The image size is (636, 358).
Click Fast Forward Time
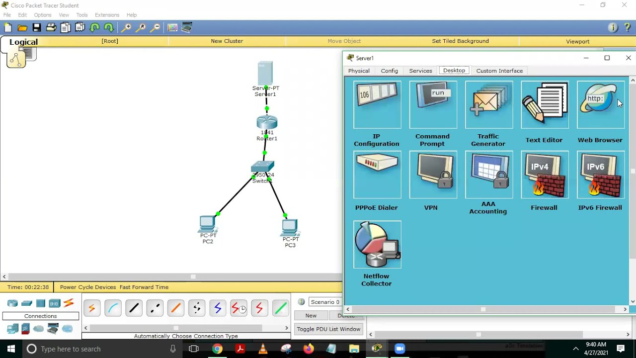144,287
